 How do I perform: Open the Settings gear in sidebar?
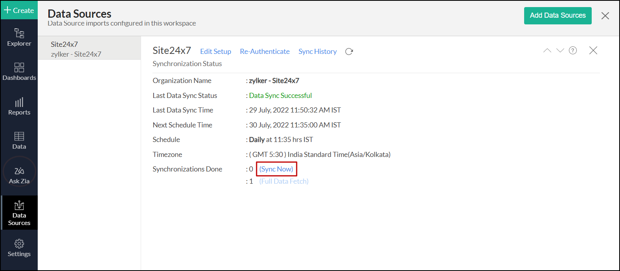[19, 248]
